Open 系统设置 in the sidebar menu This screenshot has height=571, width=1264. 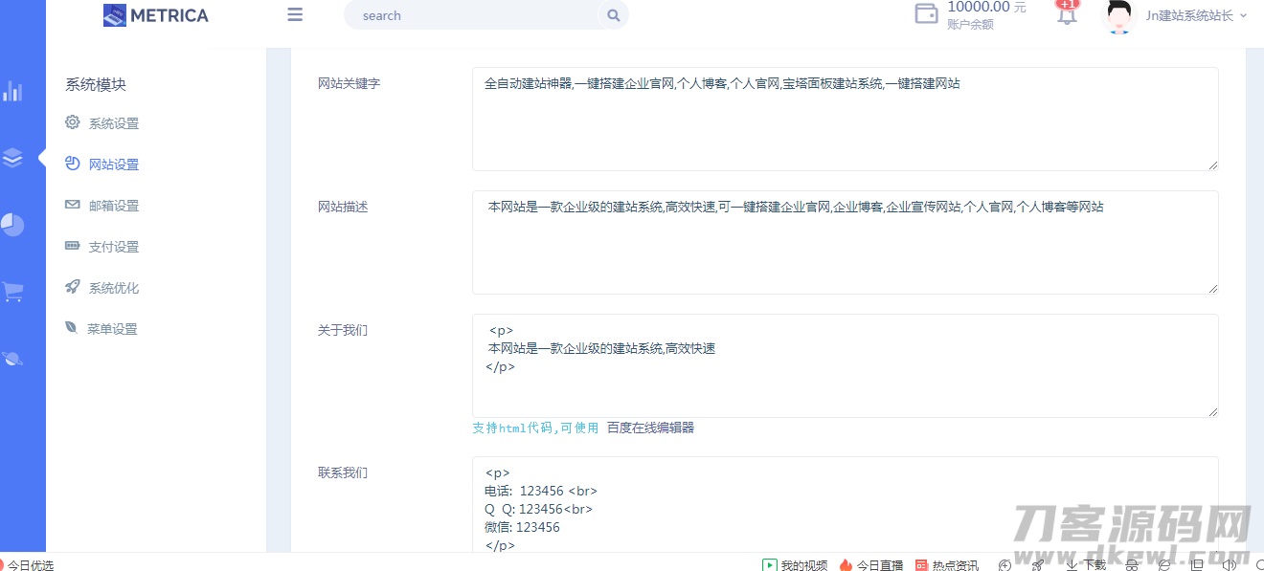click(x=113, y=123)
